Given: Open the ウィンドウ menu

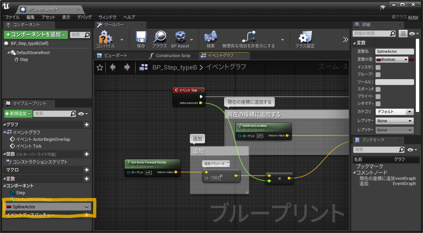Looking at the screenshot, I should [108, 17].
